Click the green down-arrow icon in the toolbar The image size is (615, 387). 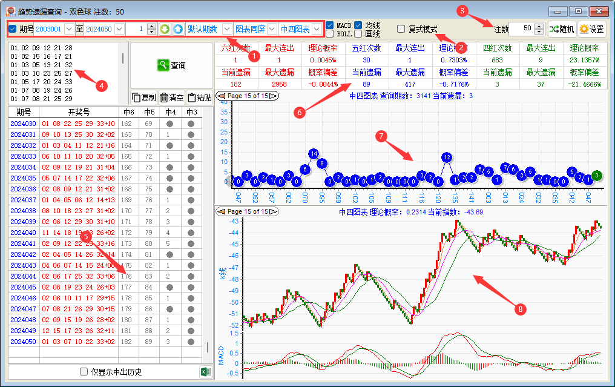click(165, 29)
